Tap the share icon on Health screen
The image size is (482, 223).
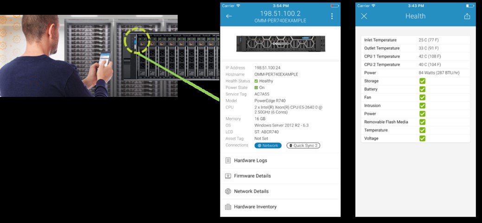[467, 16]
